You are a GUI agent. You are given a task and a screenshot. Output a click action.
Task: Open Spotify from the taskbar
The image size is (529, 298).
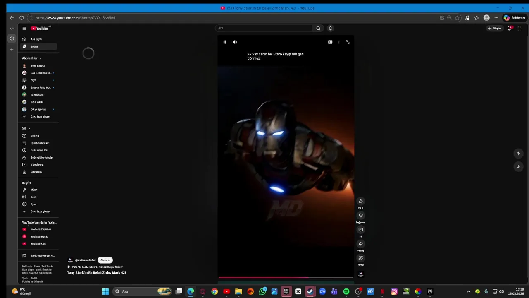point(346,291)
